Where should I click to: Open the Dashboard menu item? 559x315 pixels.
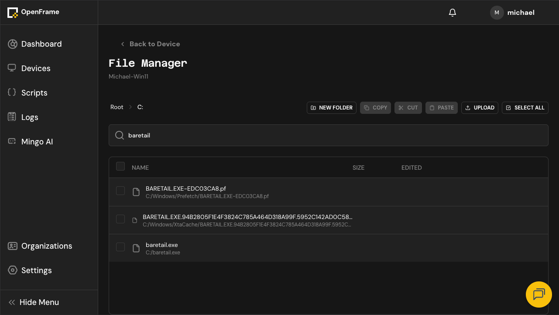(49, 44)
